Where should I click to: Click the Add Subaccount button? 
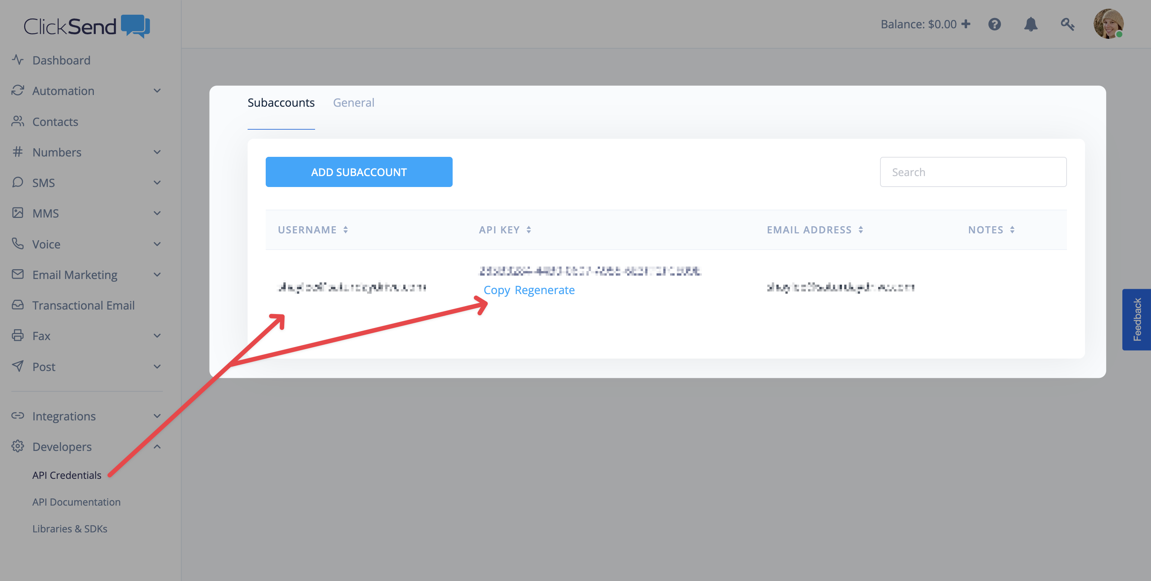point(359,172)
